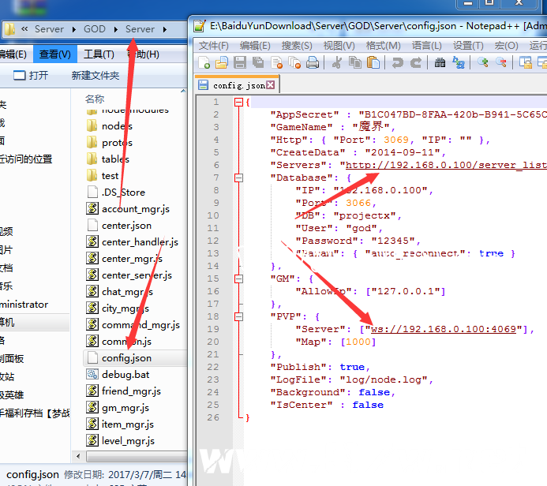Click the Open file toolbar icon
The image size is (547, 486).
coord(223,63)
